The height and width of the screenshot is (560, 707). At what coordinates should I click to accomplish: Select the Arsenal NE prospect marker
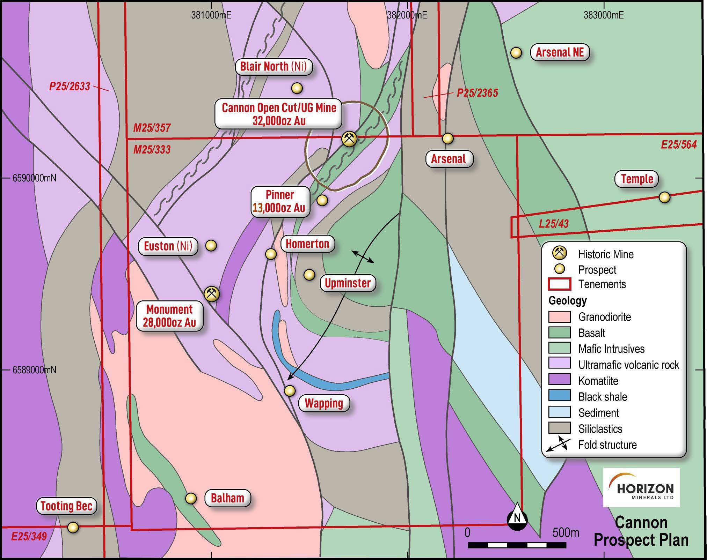516,53
